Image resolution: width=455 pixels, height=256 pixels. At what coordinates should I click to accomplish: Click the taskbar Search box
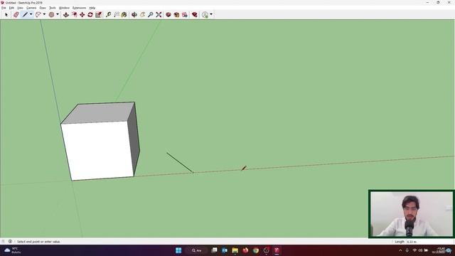197,250
